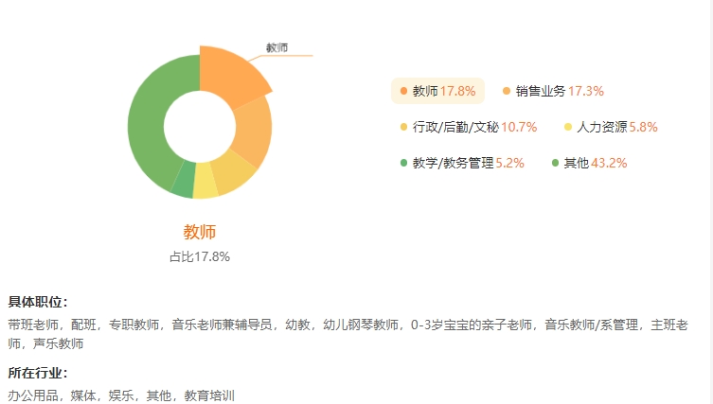The image size is (713, 404).
Task: Click the legend dot for 人力资源
Action: point(568,127)
